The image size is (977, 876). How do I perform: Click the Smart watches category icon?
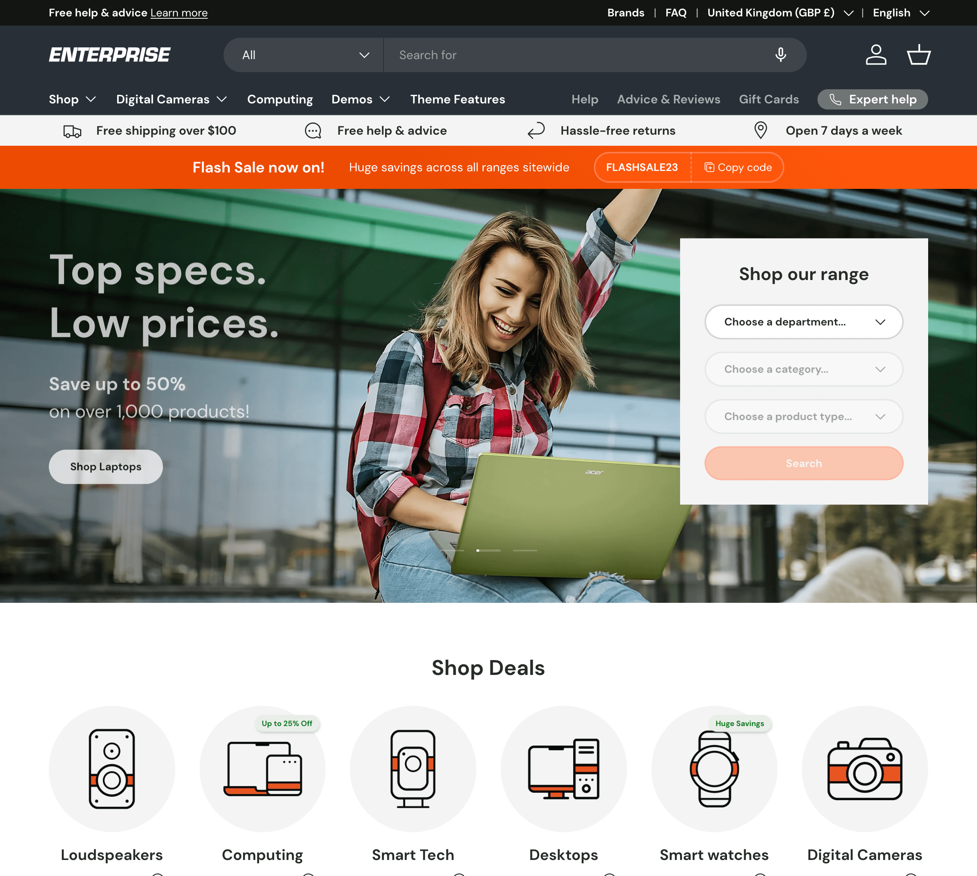click(x=714, y=769)
